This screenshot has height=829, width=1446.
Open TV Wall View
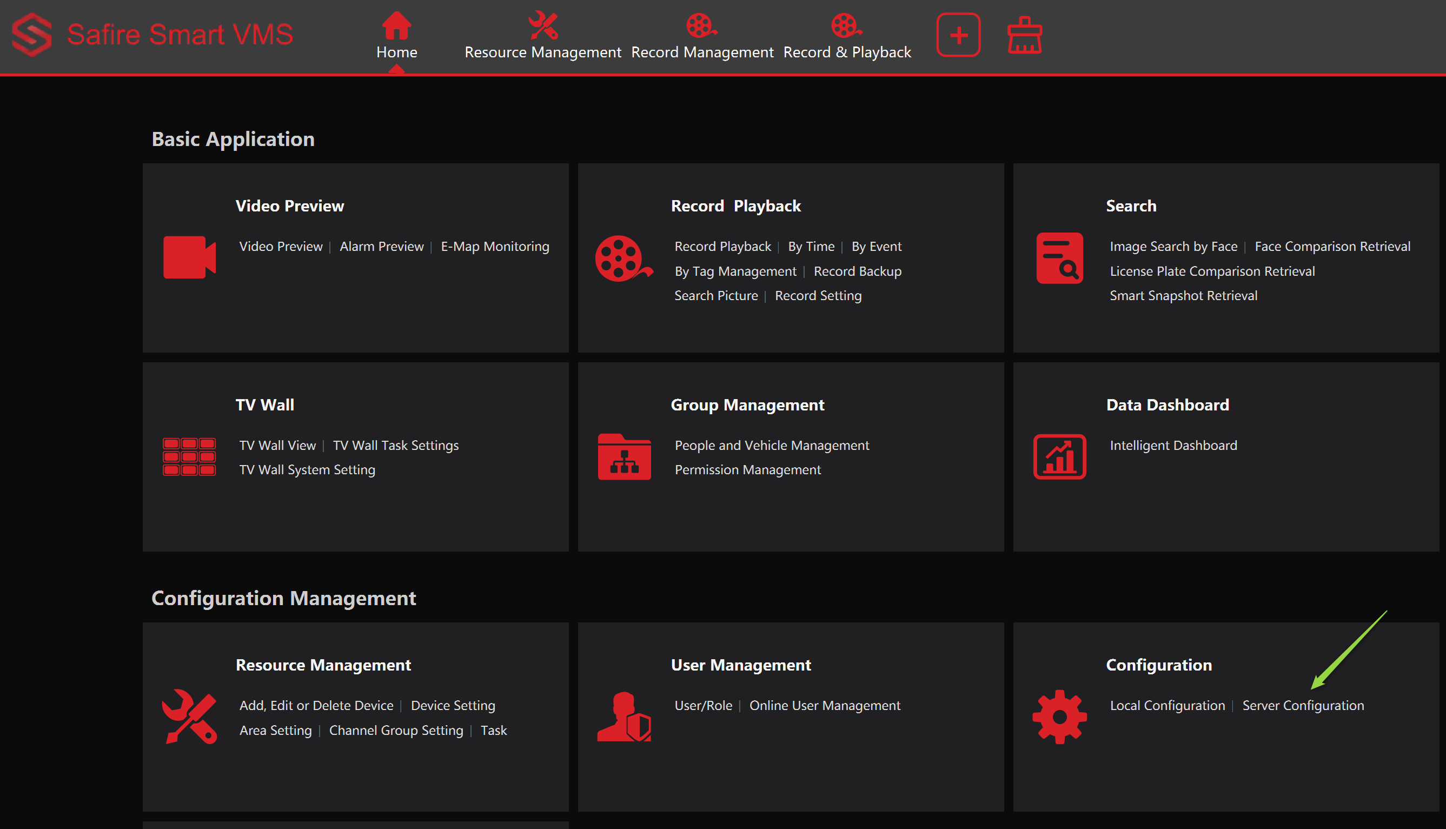(x=277, y=445)
